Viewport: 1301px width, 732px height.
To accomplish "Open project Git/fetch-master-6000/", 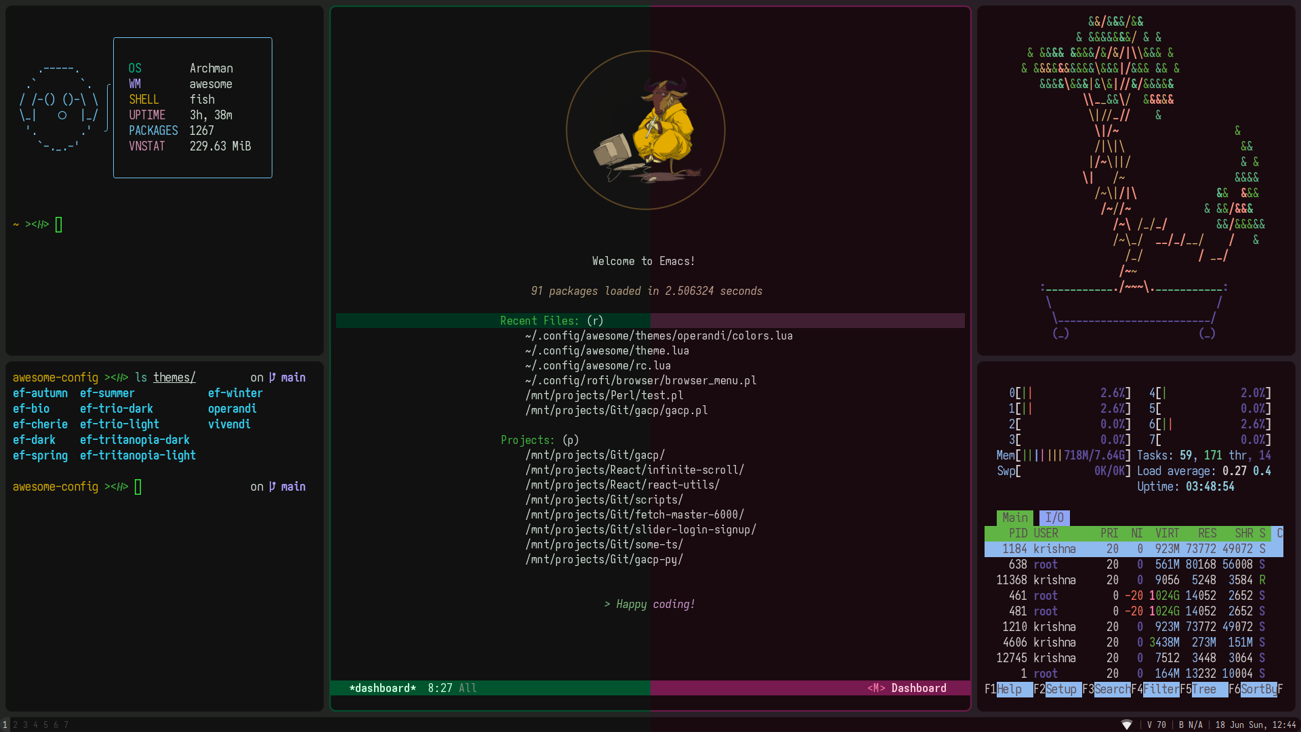I will click(635, 514).
